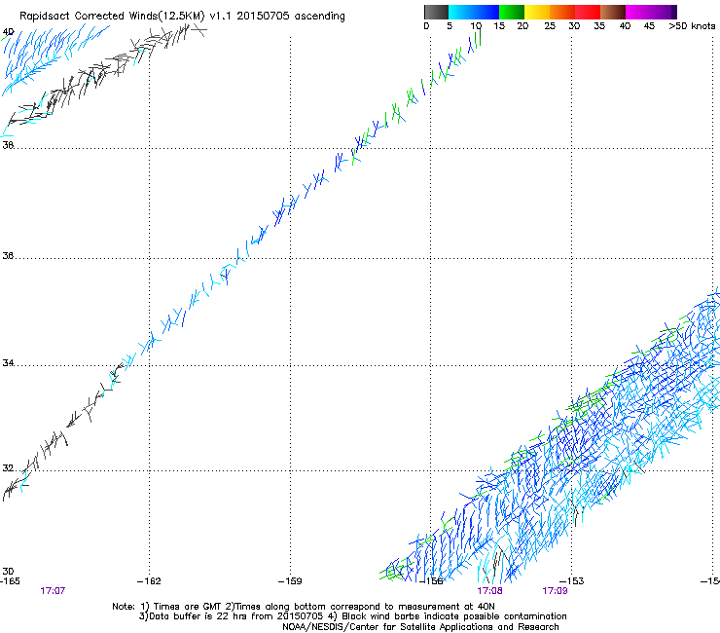Click the gray 0-5 knots color band
The image size is (720, 633).
pyautogui.click(x=436, y=12)
